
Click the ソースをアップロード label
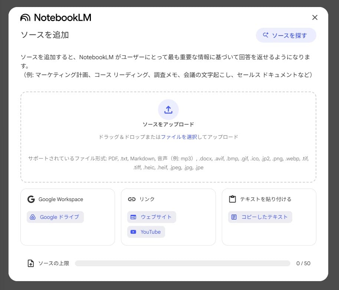(x=168, y=124)
